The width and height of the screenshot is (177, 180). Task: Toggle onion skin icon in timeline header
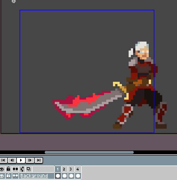coord(29,169)
